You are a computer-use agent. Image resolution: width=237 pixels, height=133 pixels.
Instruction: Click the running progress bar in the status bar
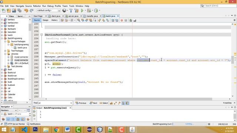click(190, 124)
